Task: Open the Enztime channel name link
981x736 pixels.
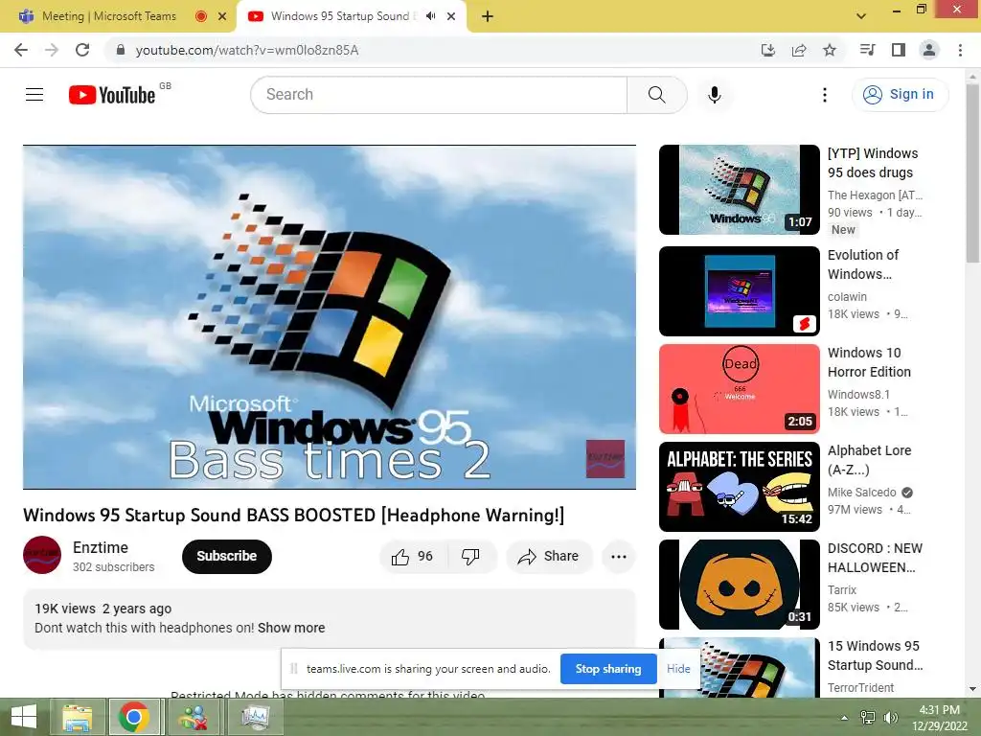Action: [100, 547]
